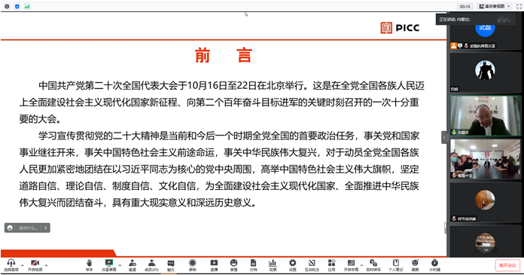Start recording the meeting
Screen dimensions: 524x275
tap(193, 265)
